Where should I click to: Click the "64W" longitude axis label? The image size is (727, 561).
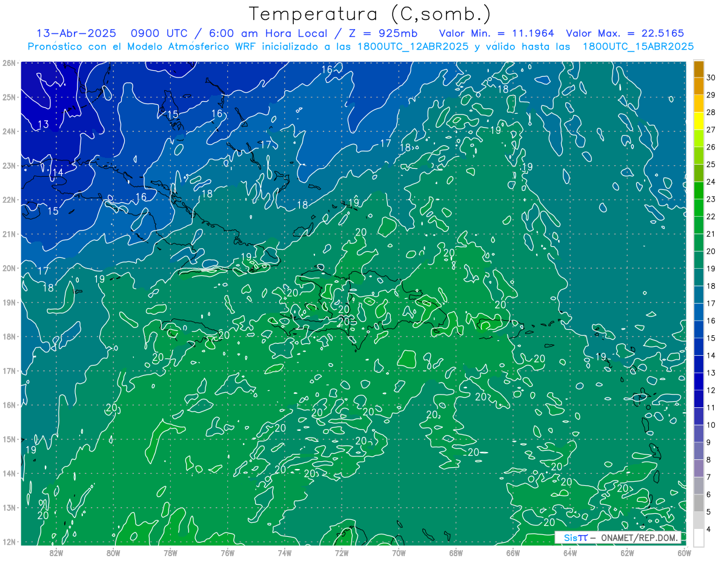pos(570,553)
